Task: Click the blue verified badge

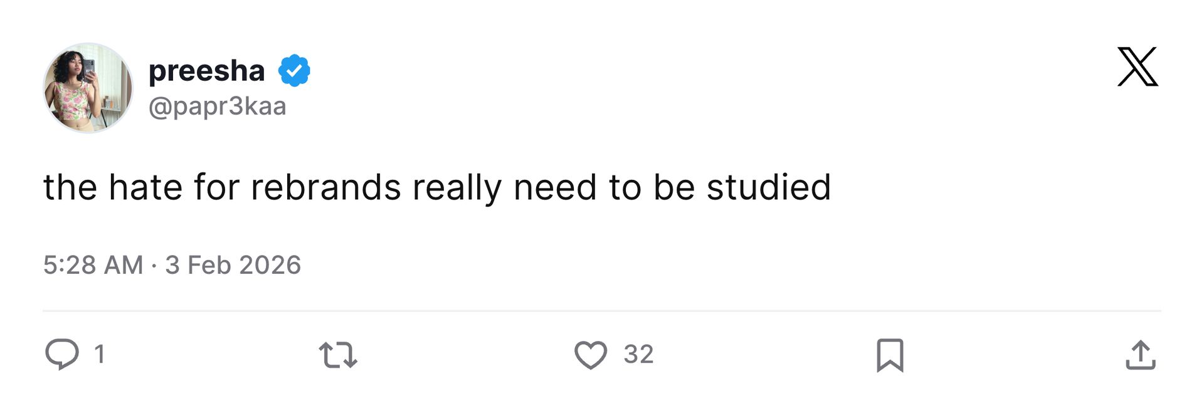Action: 294,70
